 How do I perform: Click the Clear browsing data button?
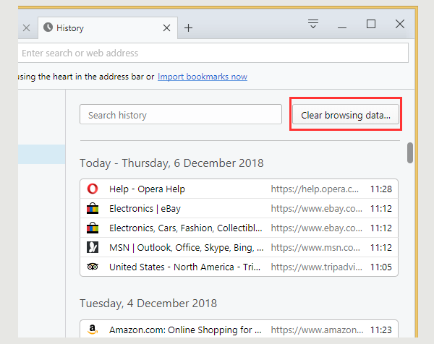coord(346,114)
